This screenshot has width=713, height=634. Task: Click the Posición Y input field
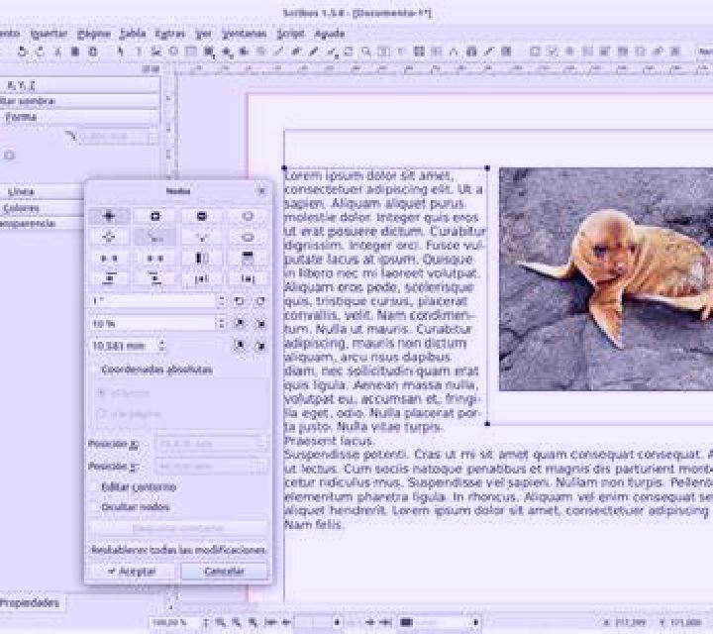211,467
